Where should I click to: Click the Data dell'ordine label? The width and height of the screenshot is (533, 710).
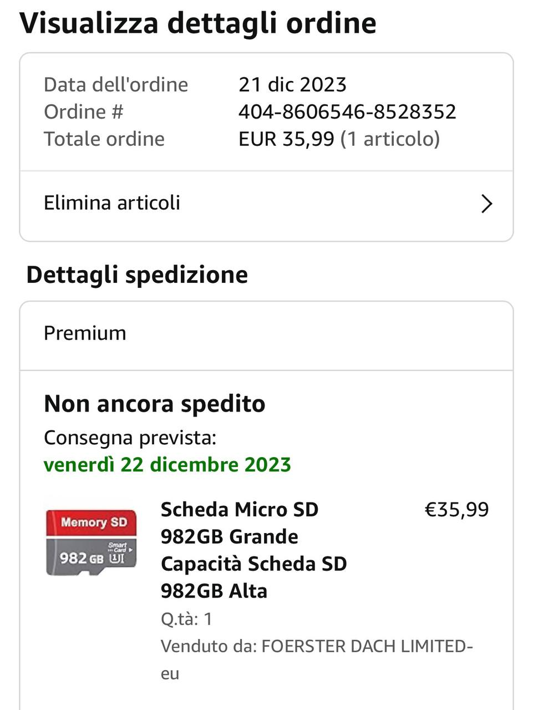click(x=116, y=85)
